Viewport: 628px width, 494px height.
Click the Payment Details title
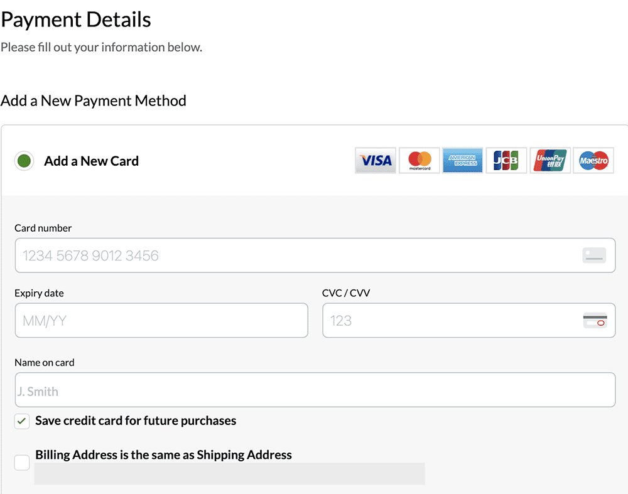pos(75,19)
